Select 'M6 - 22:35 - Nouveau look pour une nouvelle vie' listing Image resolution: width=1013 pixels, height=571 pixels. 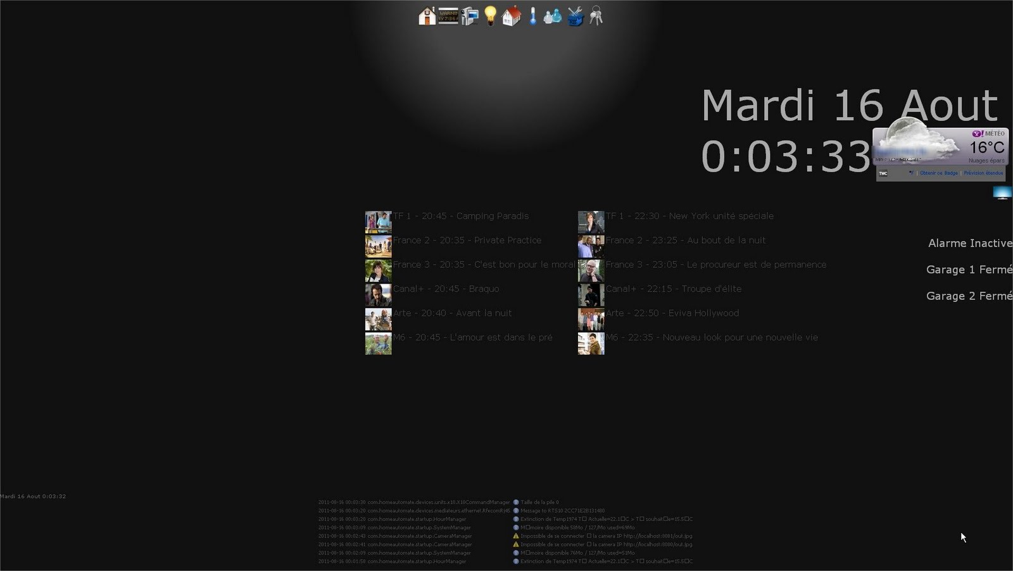click(x=712, y=337)
